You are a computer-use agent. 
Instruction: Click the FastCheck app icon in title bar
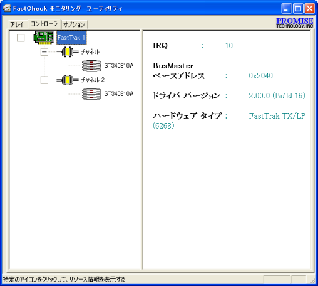tap(7, 8)
